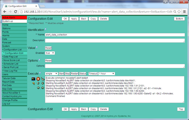Click Log out in sidebar
The width and height of the screenshot is (189, 120).
pos(14,104)
